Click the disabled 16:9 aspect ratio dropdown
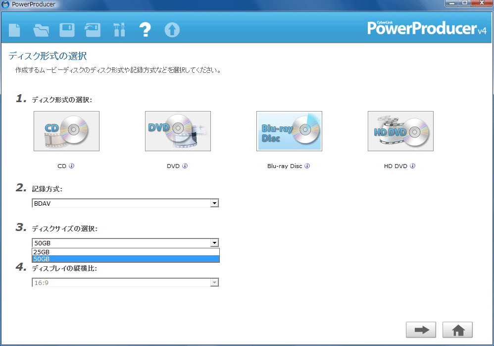Viewport: 494px width, 346px height. (125, 283)
